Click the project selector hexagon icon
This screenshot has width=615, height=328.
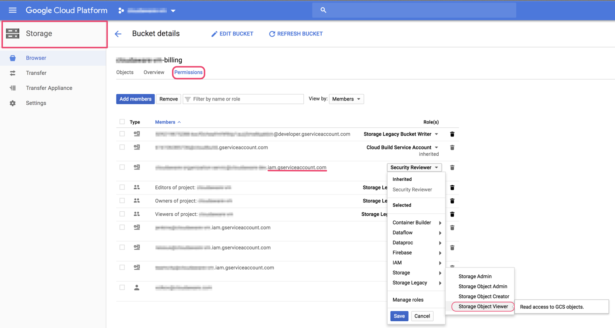click(121, 10)
